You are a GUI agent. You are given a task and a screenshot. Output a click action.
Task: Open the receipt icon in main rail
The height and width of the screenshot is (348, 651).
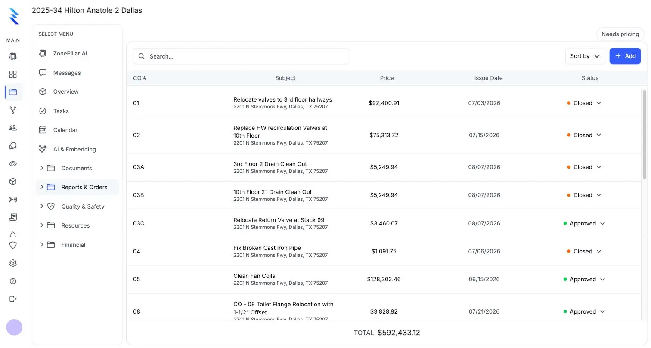(x=13, y=217)
